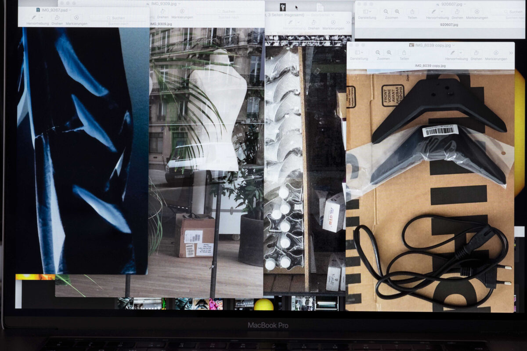Click the Hervorhebung pen icon in IMG_9267.psd window
Image resolution: width=527 pixels, height=351 pixels.
point(34,17)
